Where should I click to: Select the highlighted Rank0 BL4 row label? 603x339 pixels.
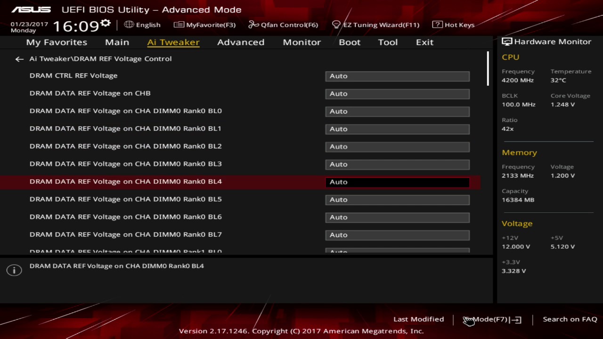[x=125, y=181]
